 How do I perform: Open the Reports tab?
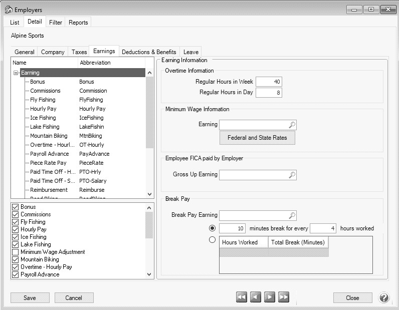[x=78, y=23]
